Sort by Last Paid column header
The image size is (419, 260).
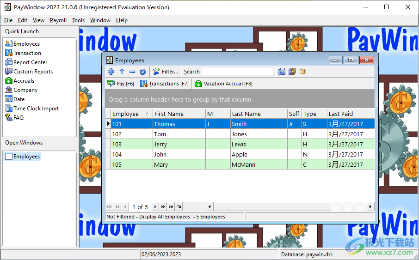click(351, 114)
